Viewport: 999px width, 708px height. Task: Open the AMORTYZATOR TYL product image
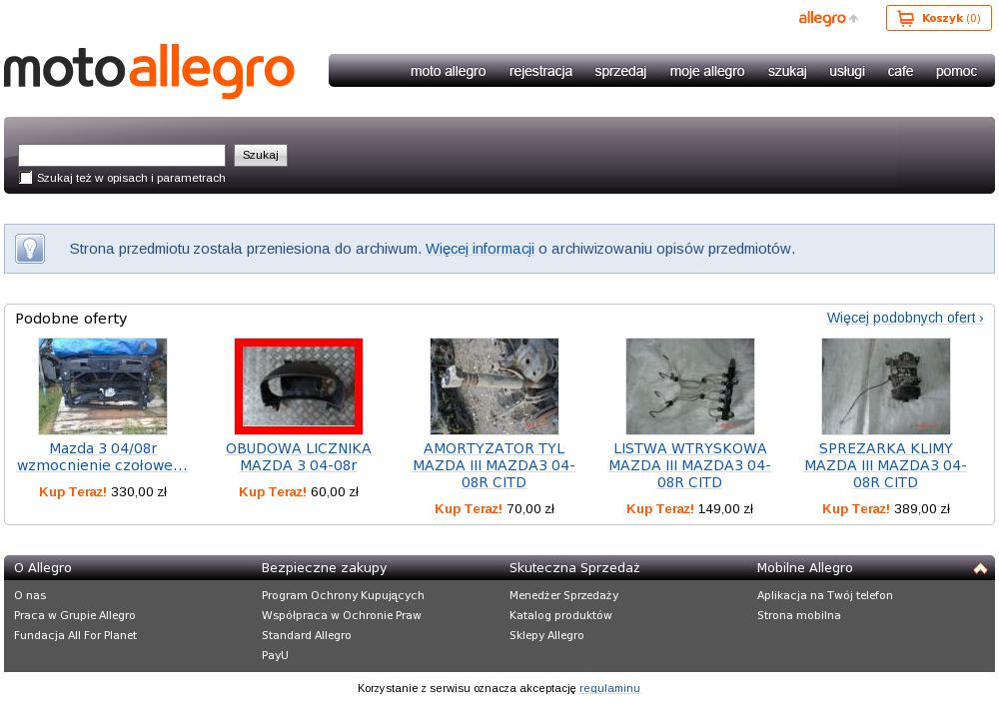click(495, 386)
